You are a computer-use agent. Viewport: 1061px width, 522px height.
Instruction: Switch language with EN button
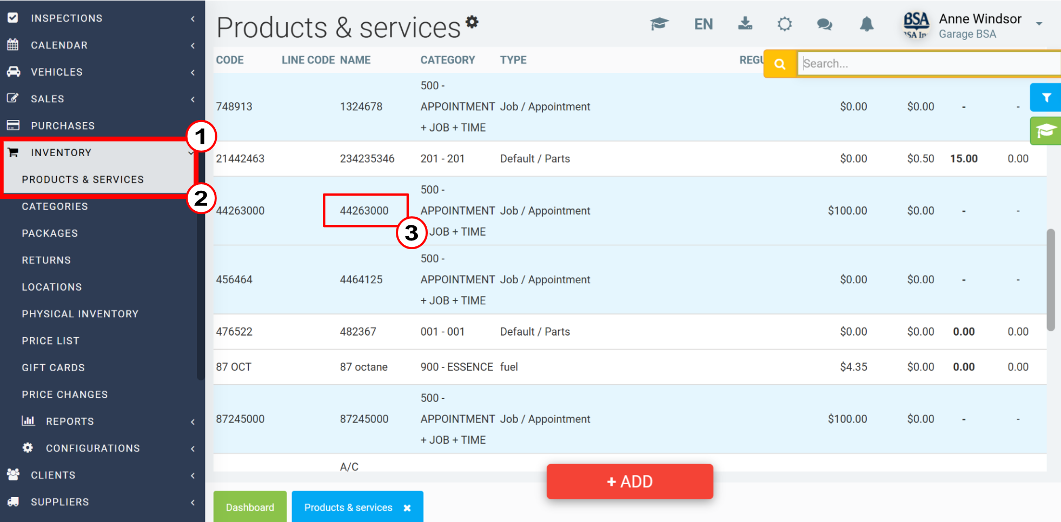click(704, 24)
